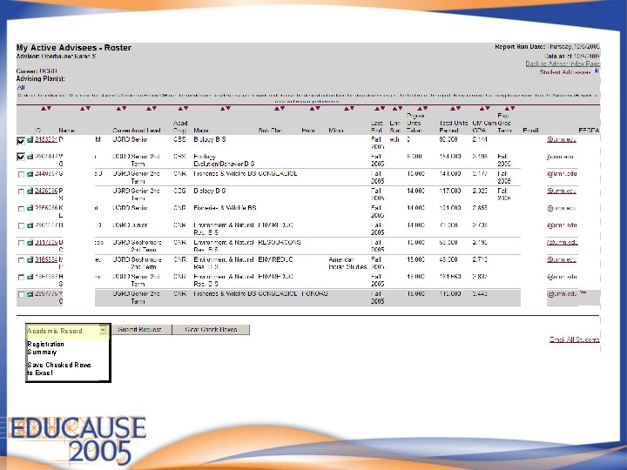Click the GPA value '2.710'
The image size is (627, 470).
click(480, 259)
